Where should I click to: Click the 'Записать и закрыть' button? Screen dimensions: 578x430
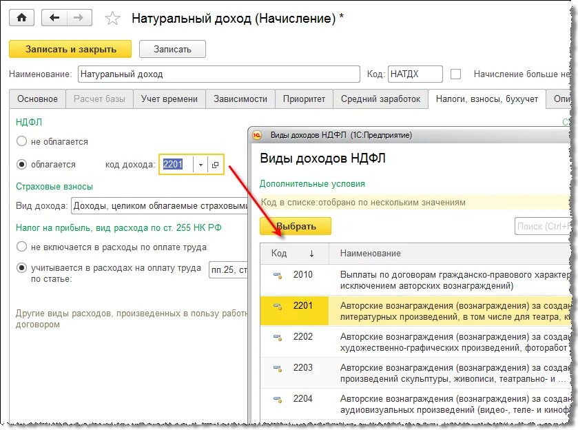click(x=70, y=49)
